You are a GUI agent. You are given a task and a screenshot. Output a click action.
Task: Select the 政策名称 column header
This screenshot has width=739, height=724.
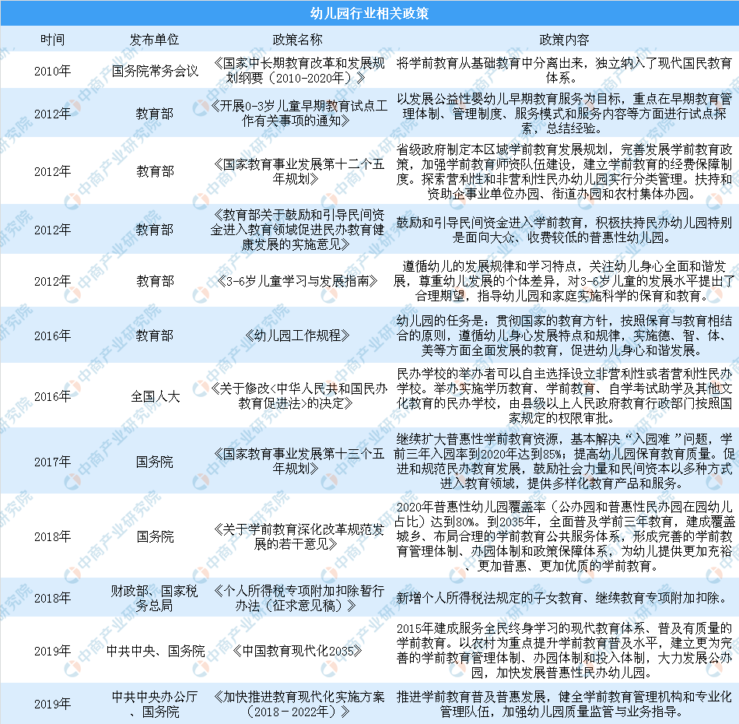(297, 40)
